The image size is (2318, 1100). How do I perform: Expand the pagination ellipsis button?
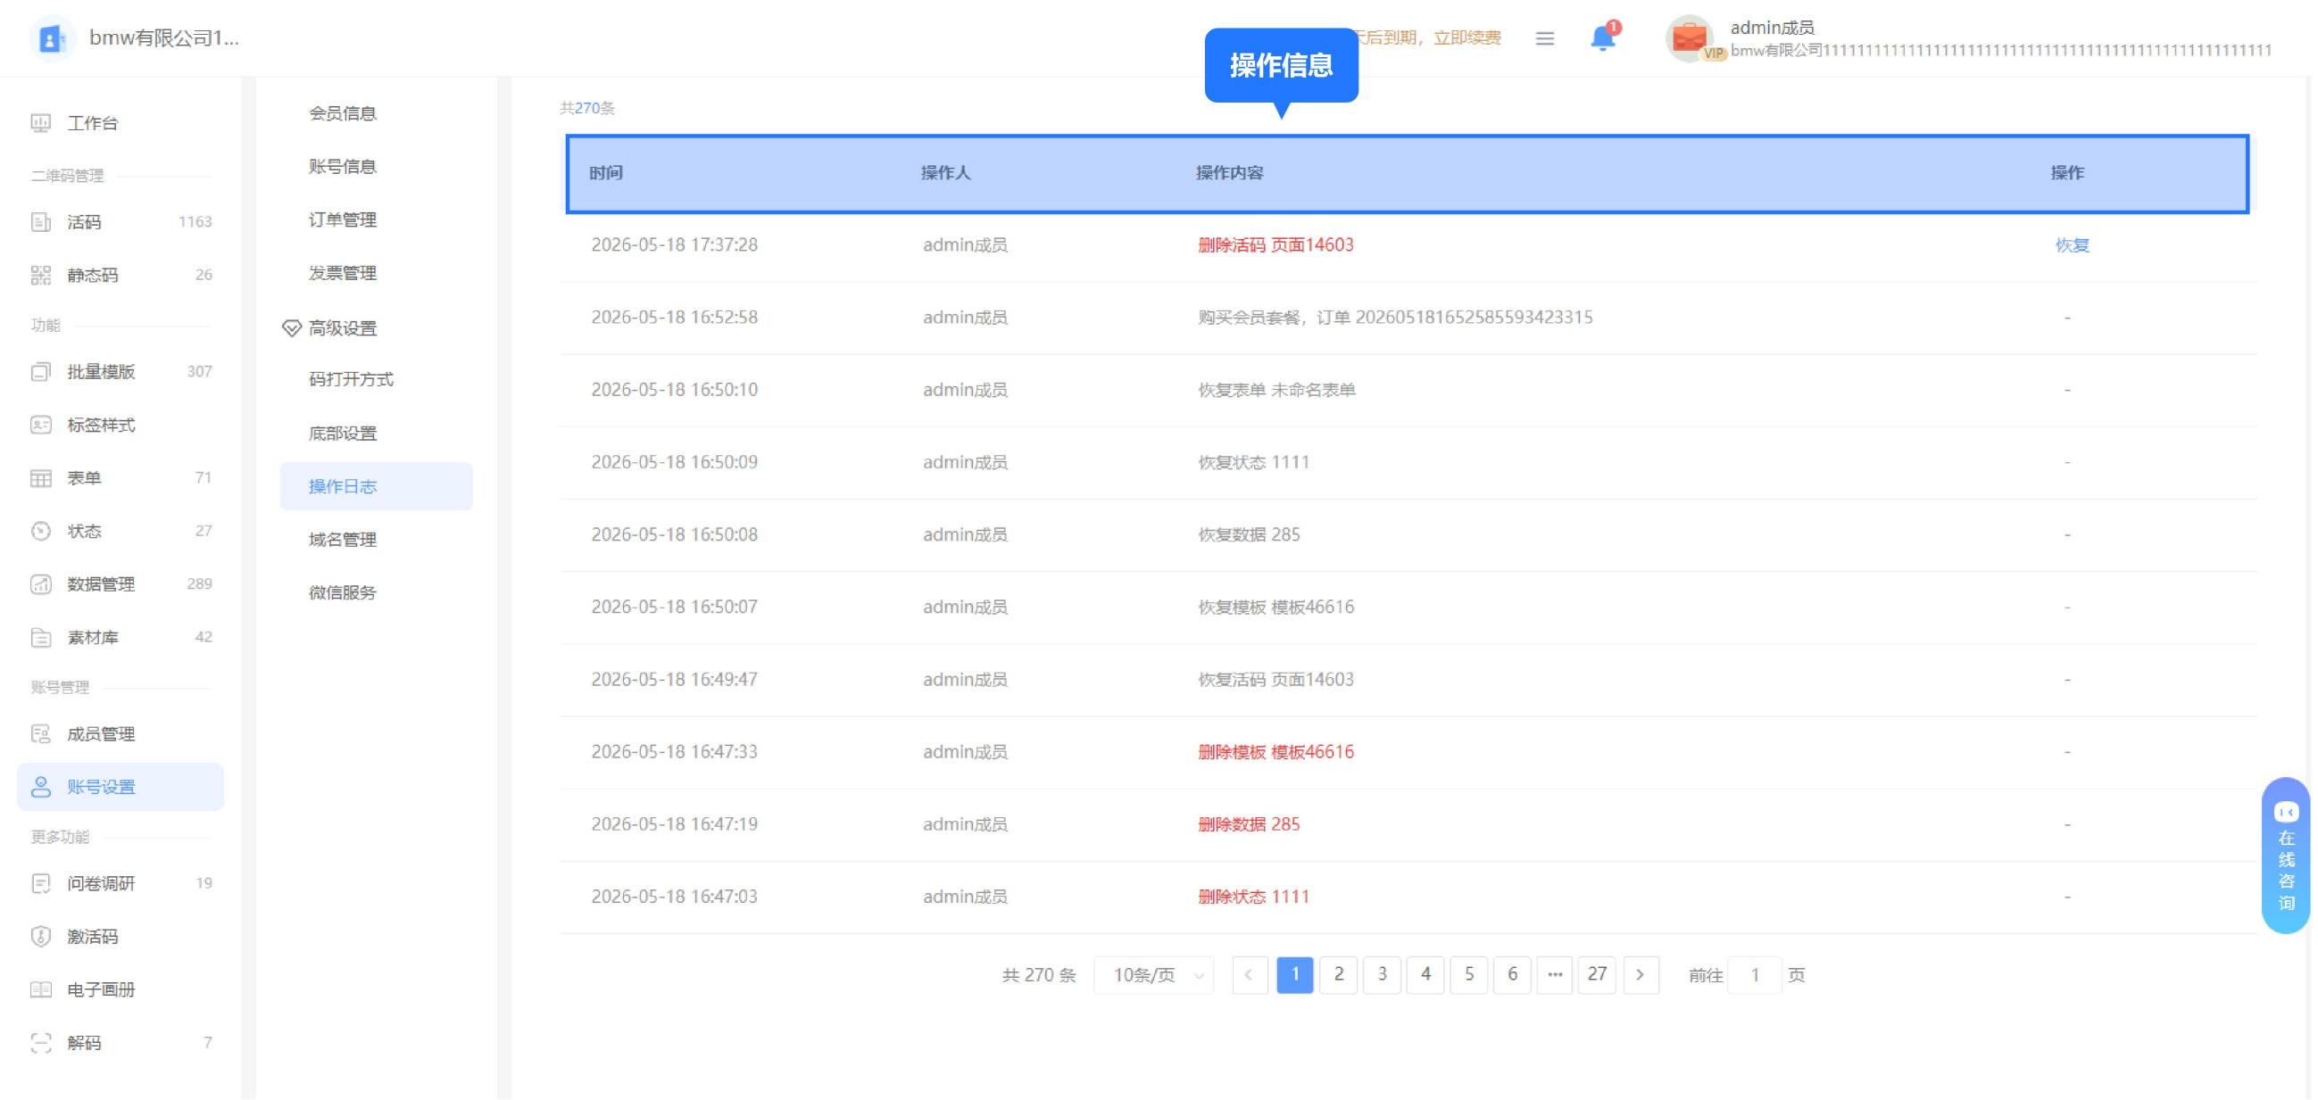1554,975
